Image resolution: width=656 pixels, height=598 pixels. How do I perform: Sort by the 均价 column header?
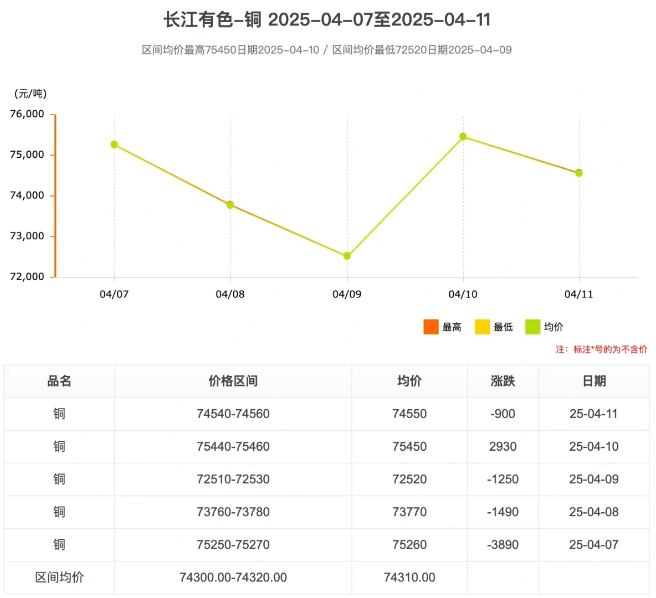(x=409, y=381)
